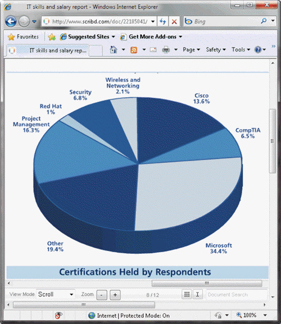Click the vertical scrollbar up arrow
Image resolution: width=281 pixels, height=324 pixels.
pyautogui.click(x=273, y=63)
